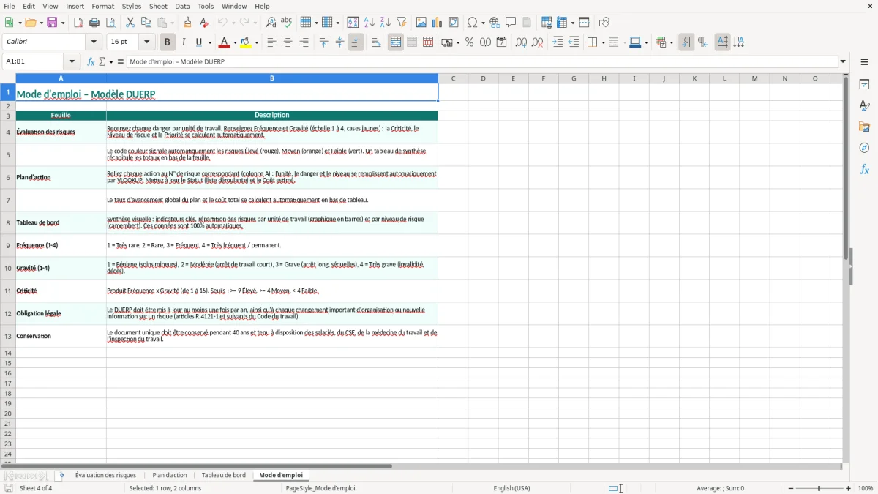Insert a chart

[x=438, y=23]
